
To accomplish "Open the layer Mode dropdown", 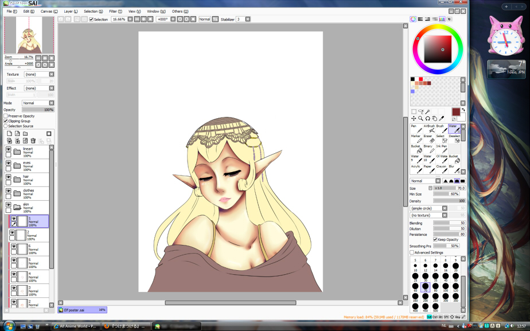I will [x=38, y=103].
